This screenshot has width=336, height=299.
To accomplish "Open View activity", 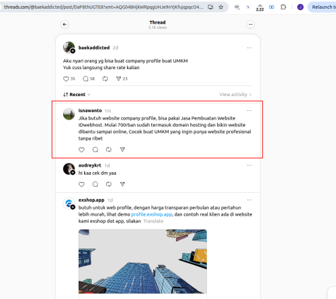I will 235,95.
